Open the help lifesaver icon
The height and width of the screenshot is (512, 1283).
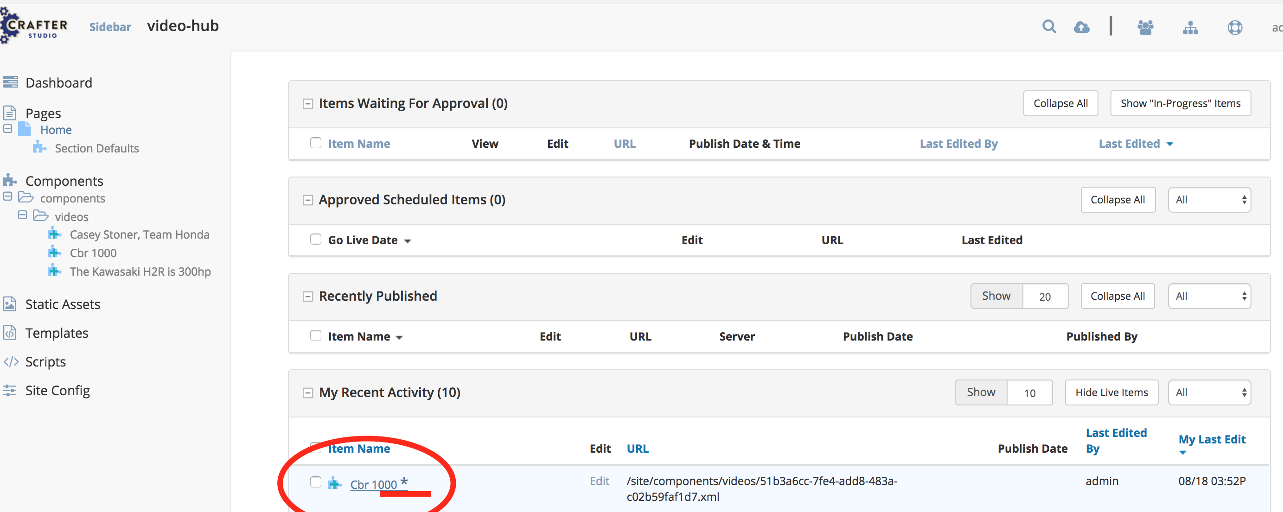pos(1235,27)
